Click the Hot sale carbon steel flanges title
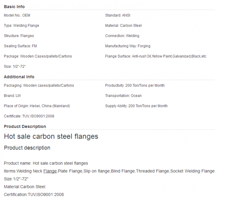 tap(51, 136)
